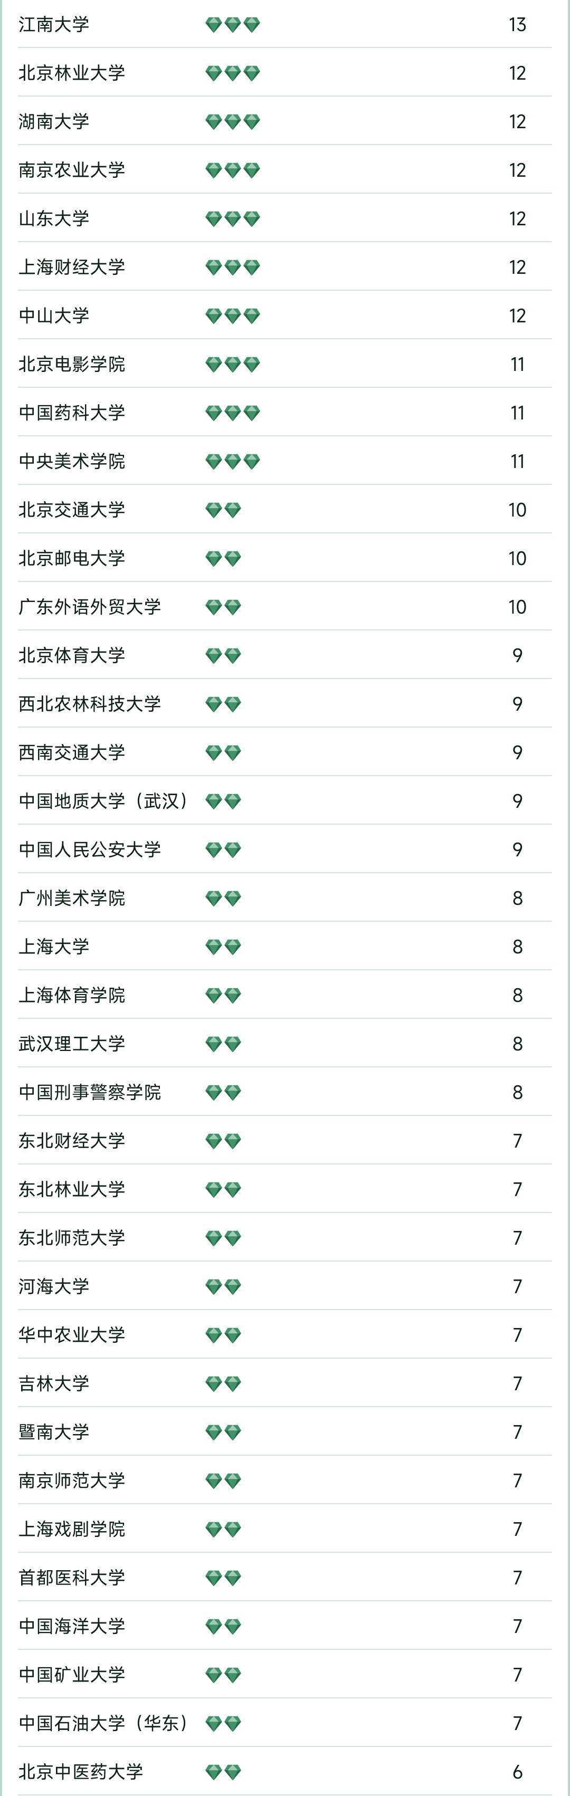
Task: Click the gem rating for 暨南大学
Action: coord(223,1432)
